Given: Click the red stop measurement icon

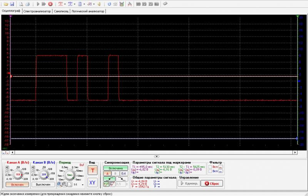Looking at the screenshot, I should 50,4.
